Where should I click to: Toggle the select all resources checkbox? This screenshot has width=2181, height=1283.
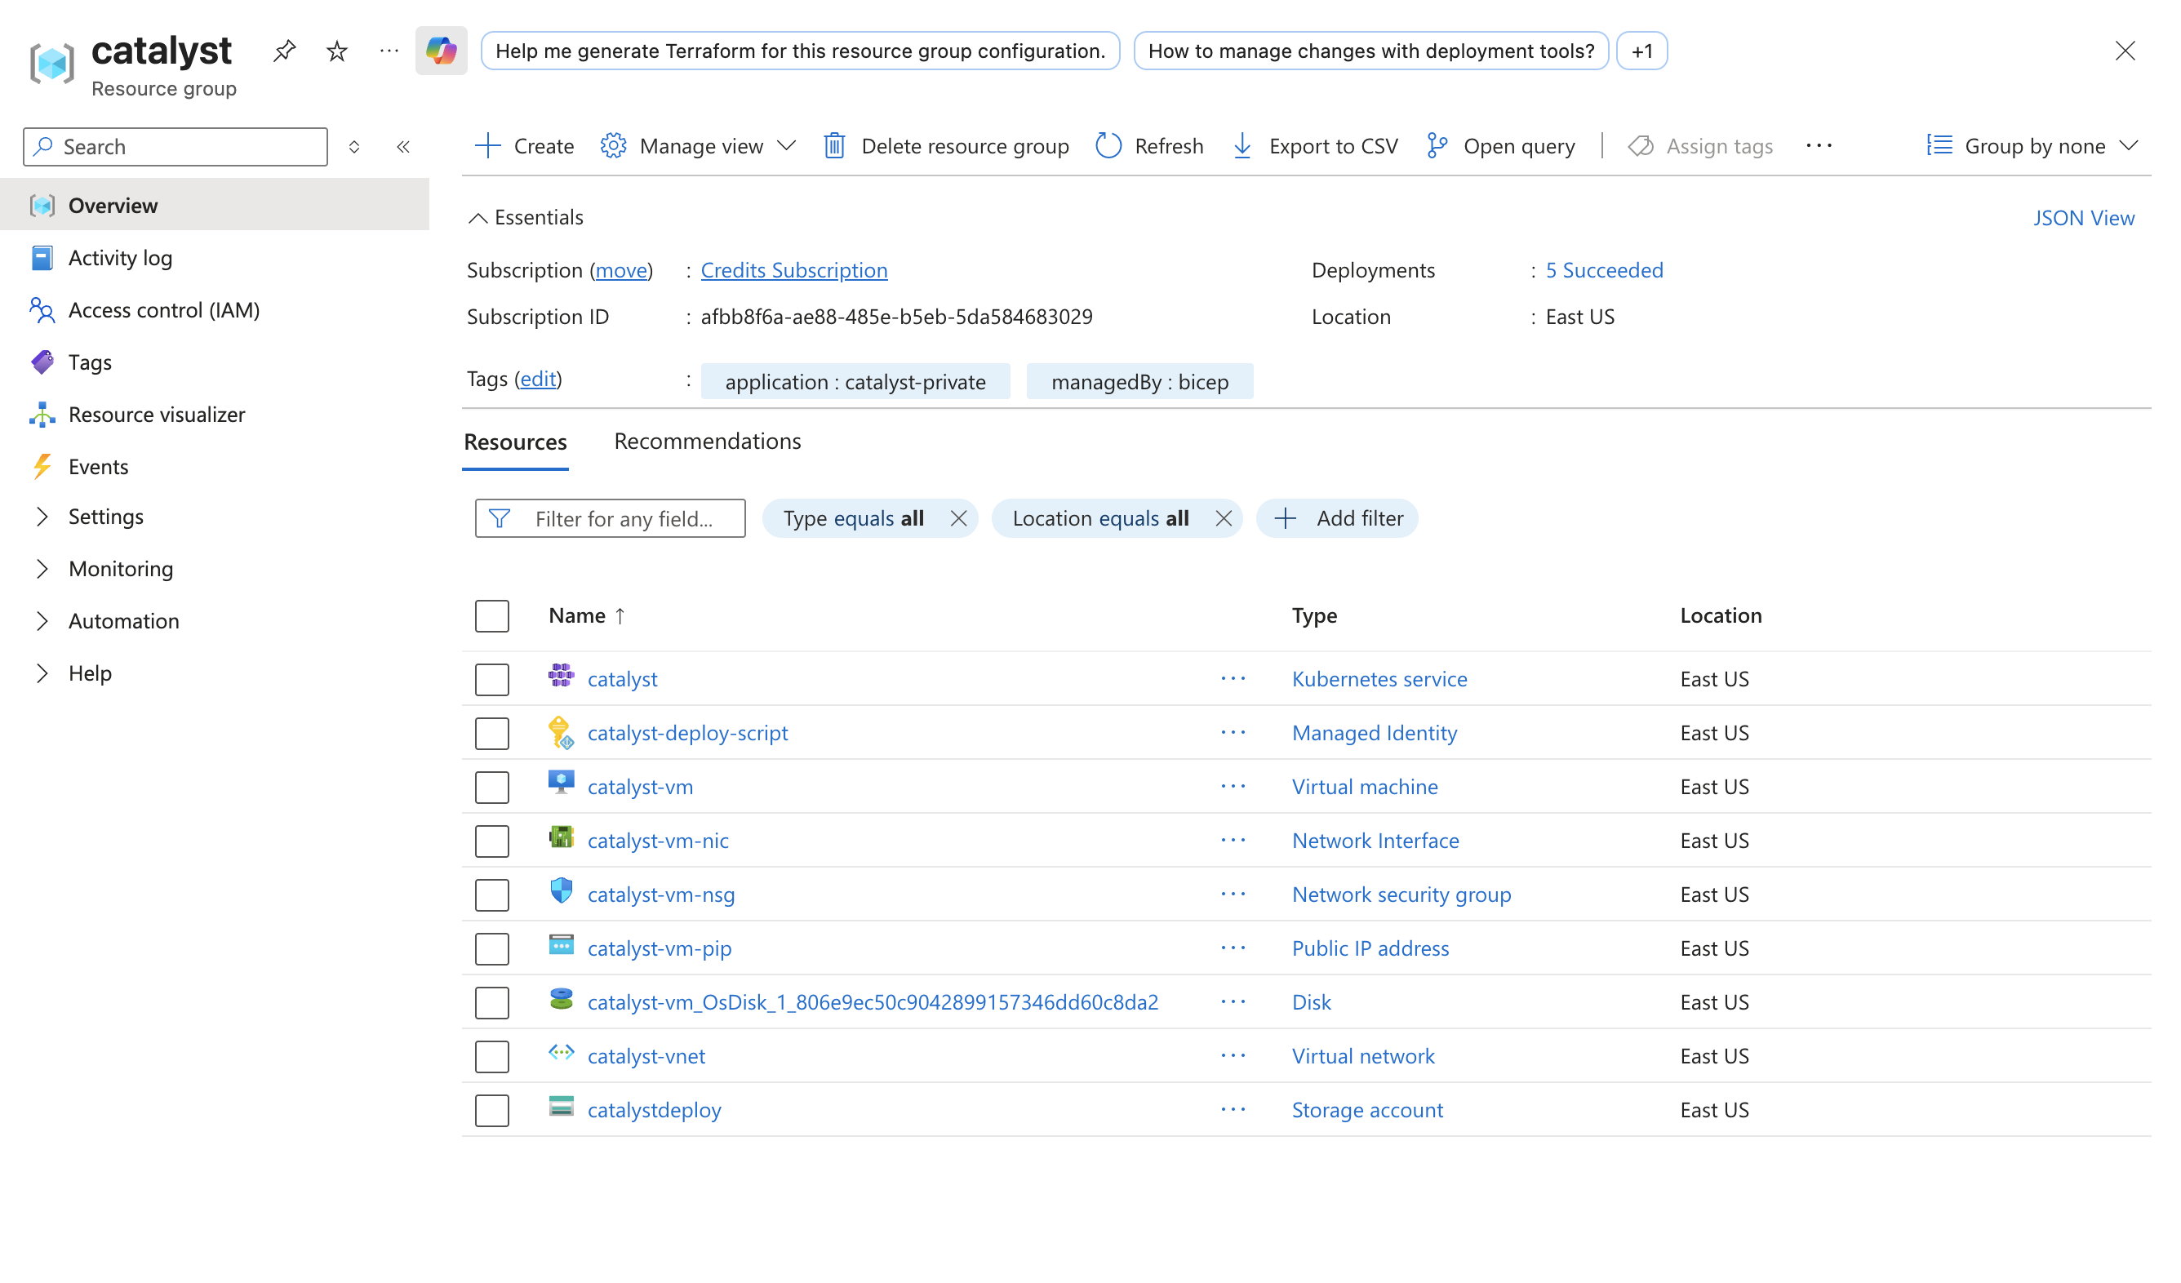[491, 617]
